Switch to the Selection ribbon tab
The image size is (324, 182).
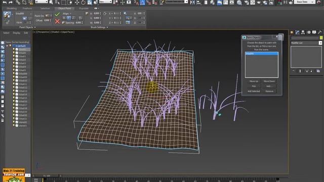point(45,9)
